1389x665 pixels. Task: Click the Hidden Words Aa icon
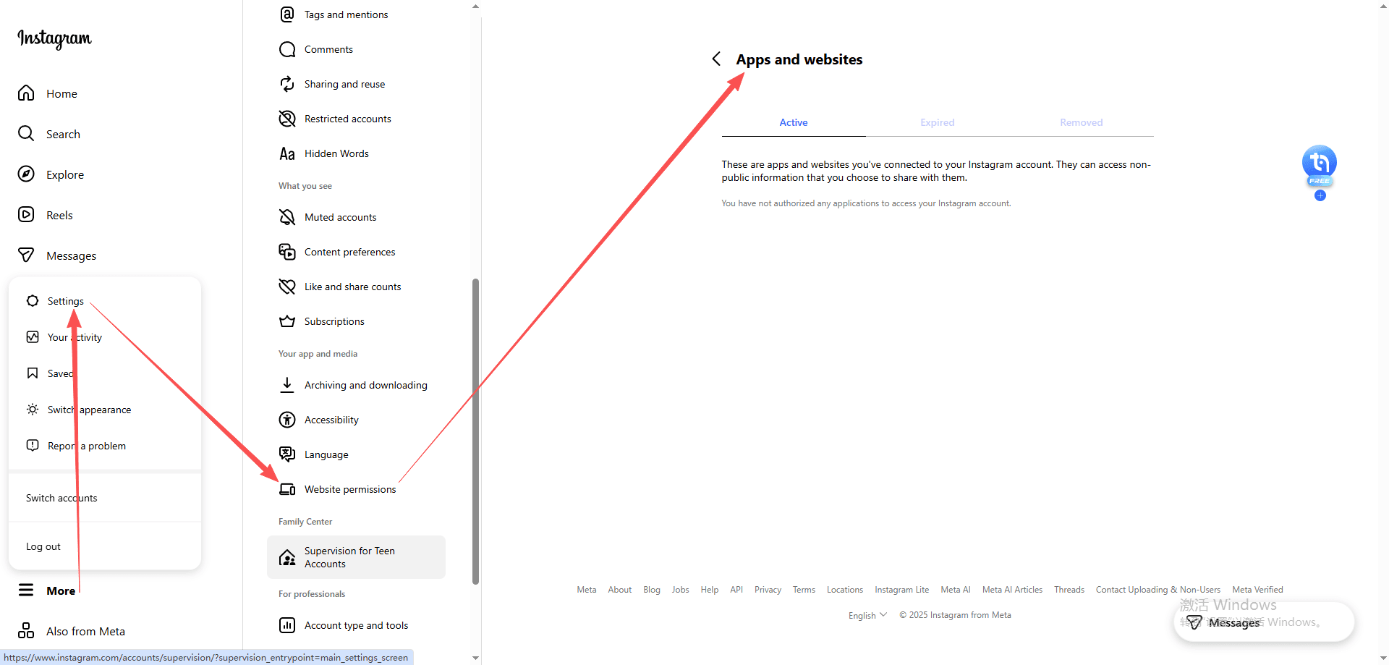(x=287, y=153)
